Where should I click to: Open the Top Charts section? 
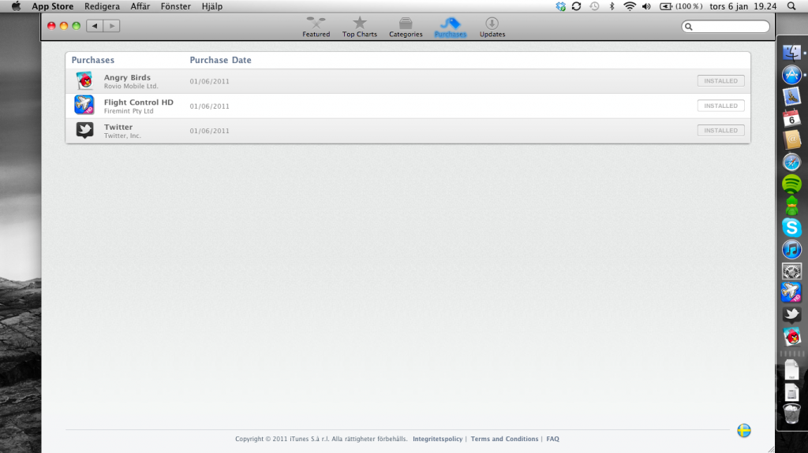360,28
